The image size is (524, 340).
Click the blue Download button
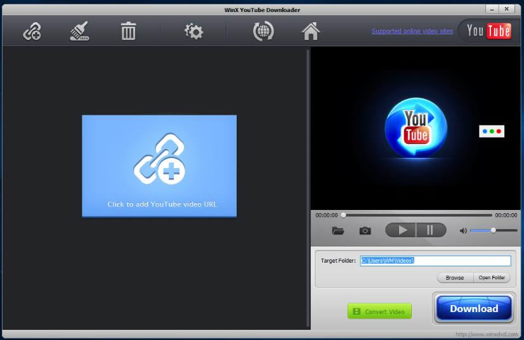point(474,308)
